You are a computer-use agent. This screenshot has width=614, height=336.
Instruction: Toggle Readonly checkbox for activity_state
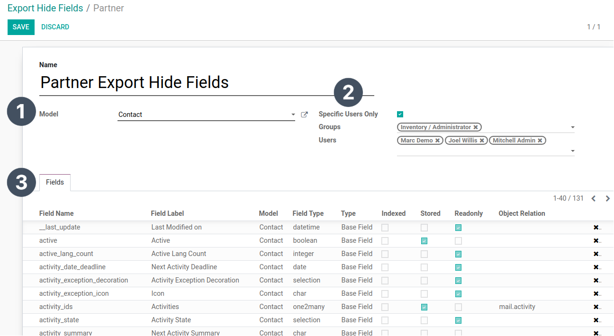point(458,320)
